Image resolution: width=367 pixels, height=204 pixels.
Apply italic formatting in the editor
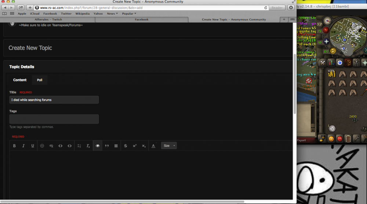(x=23, y=146)
